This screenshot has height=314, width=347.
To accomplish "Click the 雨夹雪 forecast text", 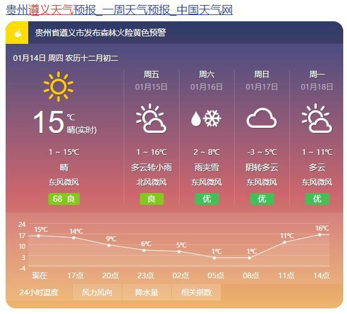I will coord(206,167).
